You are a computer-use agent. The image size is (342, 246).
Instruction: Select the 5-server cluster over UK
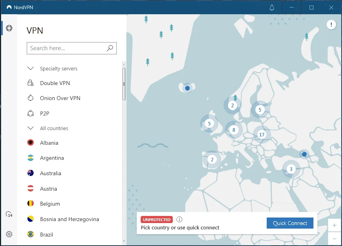click(209, 124)
